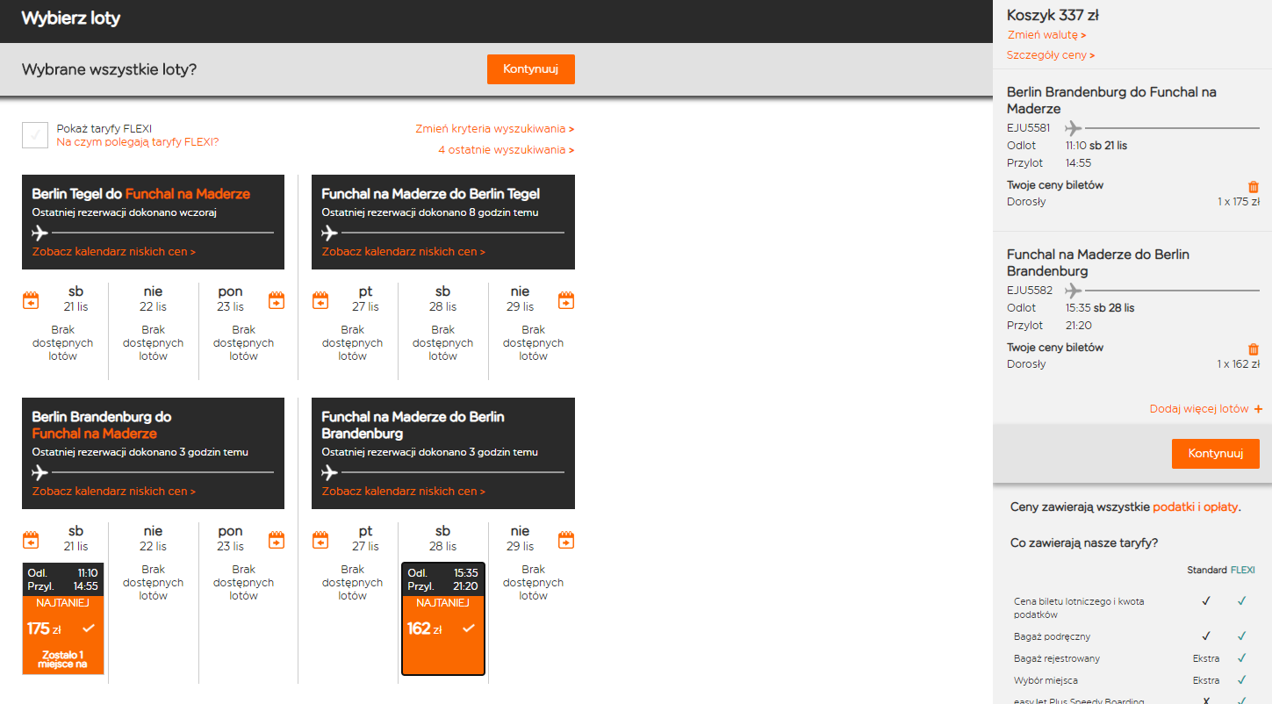Deselect the 175 zł flight on sb 21 lis

point(63,619)
